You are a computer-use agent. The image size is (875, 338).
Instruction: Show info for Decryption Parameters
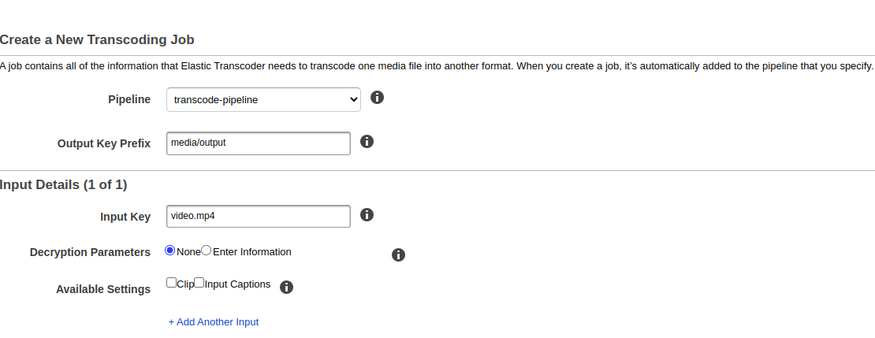398,254
